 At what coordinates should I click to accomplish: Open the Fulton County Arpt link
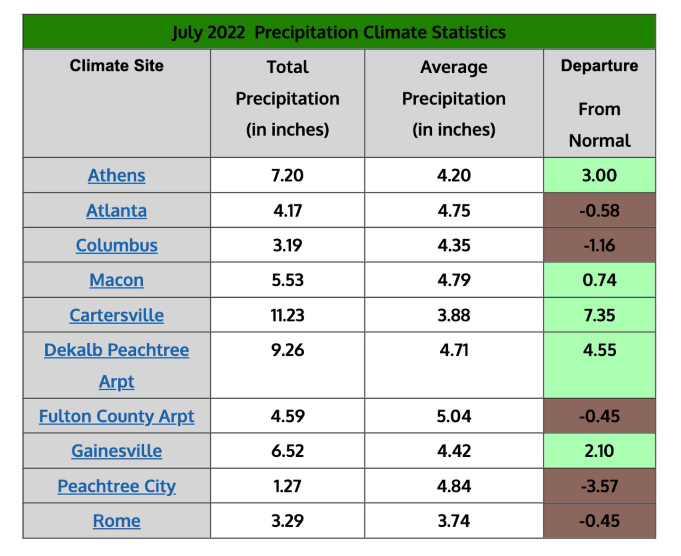pos(116,416)
